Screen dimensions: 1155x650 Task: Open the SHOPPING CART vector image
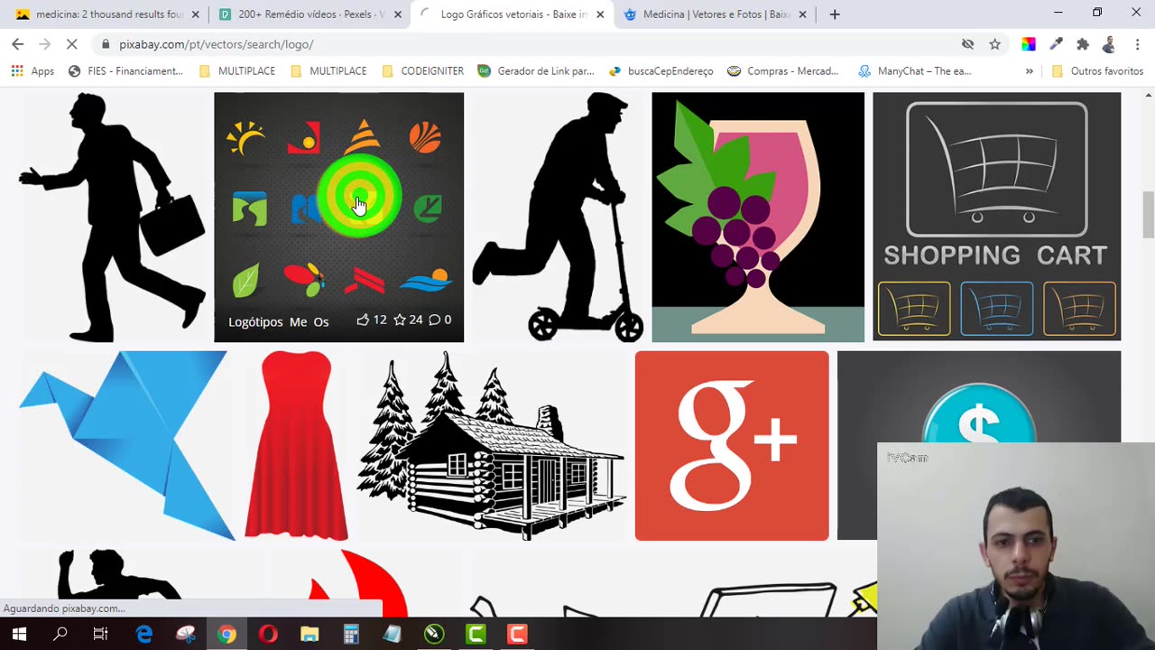click(x=996, y=217)
